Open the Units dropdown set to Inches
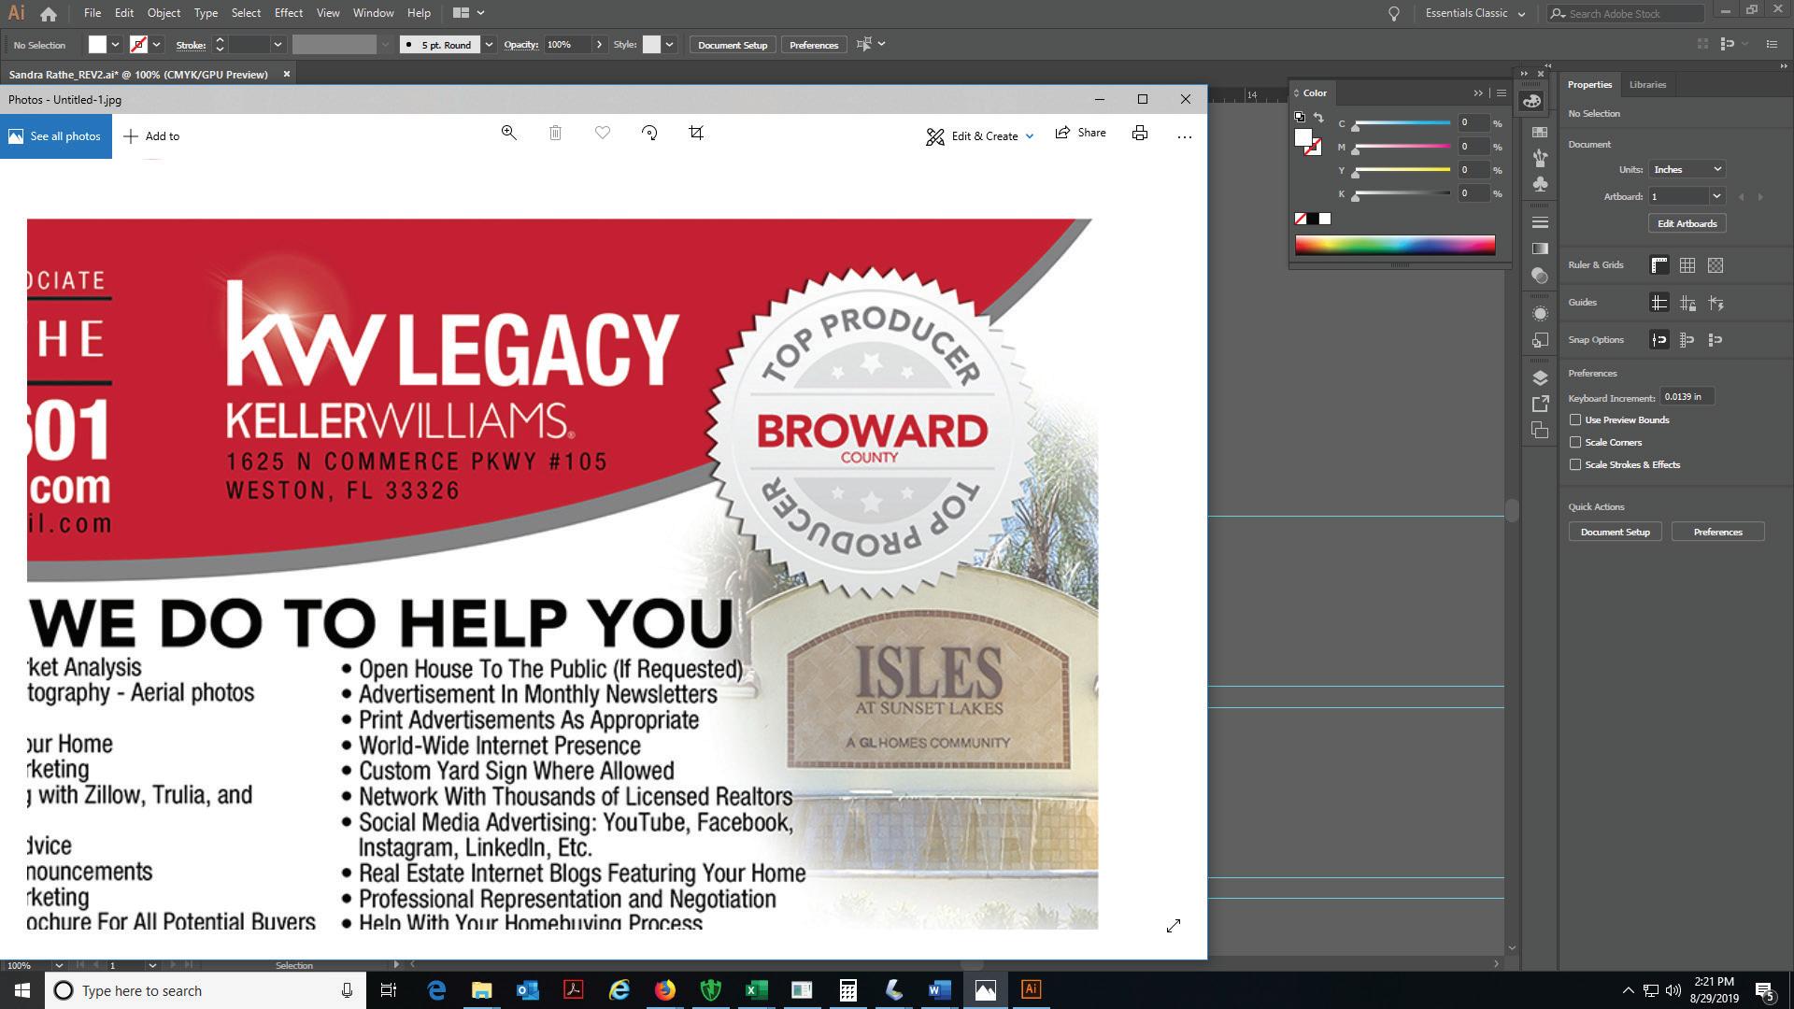Screen dimensions: 1794x1009 (1687, 169)
